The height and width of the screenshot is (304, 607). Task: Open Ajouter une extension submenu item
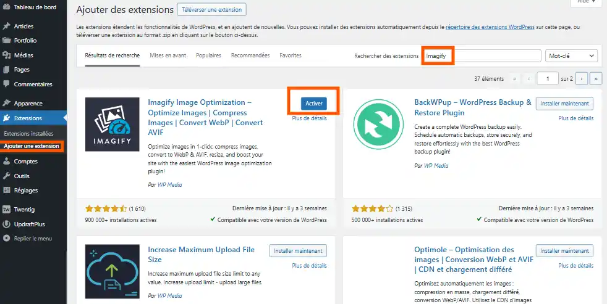32,146
